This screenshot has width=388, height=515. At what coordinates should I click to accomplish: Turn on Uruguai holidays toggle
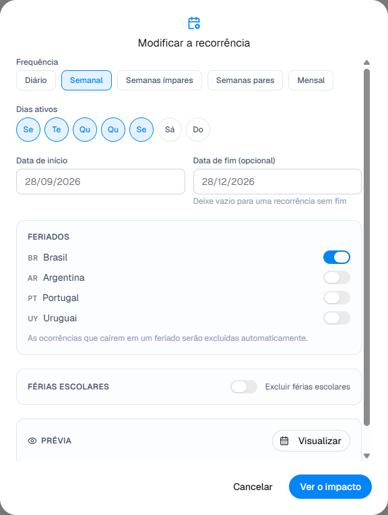point(337,318)
